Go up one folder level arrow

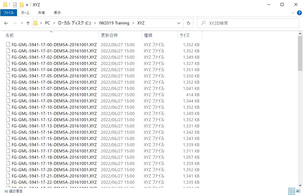tap(28, 23)
